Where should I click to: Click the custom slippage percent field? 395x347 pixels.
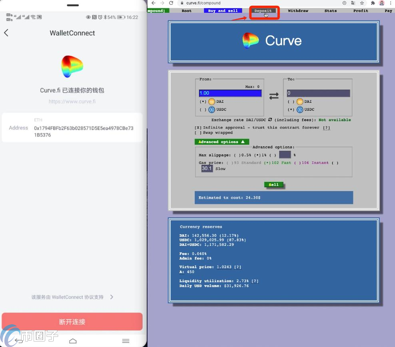click(x=285, y=155)
